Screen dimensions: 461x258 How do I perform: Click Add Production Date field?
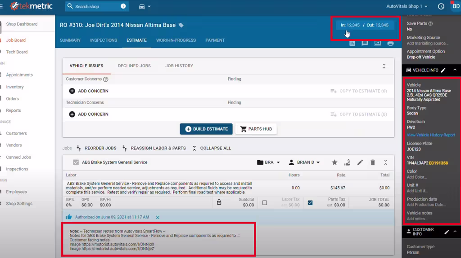point(426,205)
